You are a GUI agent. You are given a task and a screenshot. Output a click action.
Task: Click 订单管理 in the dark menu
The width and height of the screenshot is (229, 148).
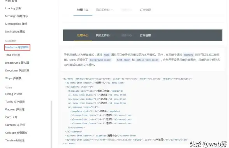coord(145,35)
